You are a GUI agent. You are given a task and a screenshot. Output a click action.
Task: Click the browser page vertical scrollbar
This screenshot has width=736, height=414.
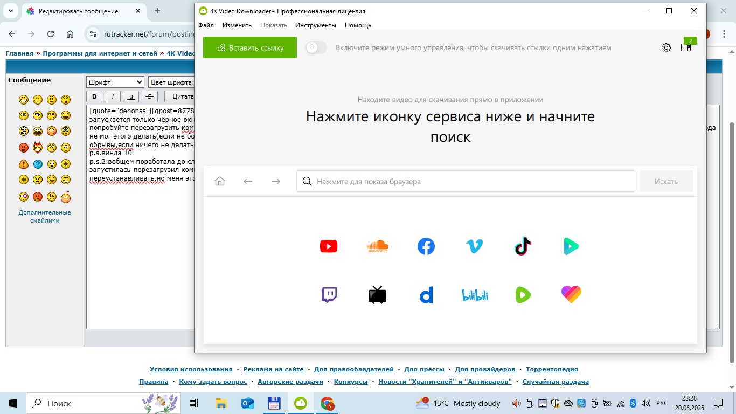[731, 243]
